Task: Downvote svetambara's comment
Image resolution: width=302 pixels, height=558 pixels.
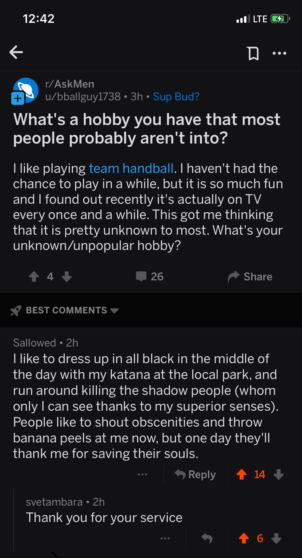Action: click(276, 538)
